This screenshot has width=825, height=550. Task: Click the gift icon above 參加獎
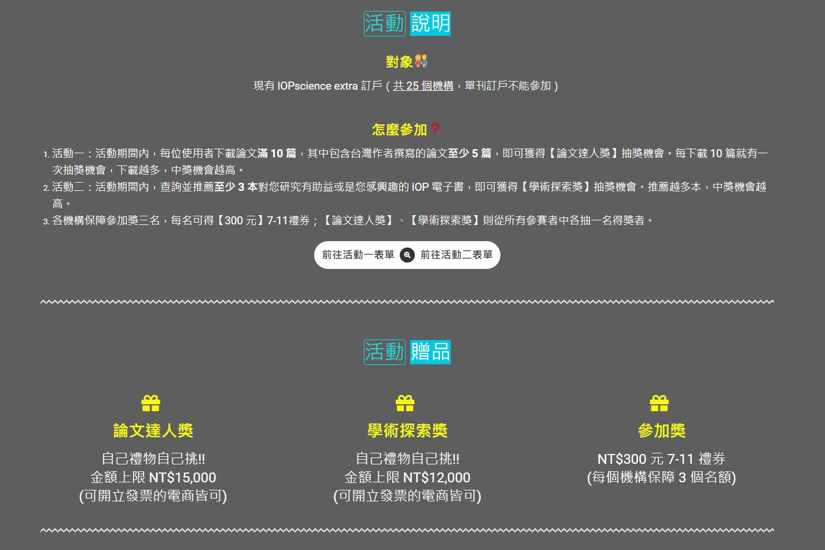point(659,403)
